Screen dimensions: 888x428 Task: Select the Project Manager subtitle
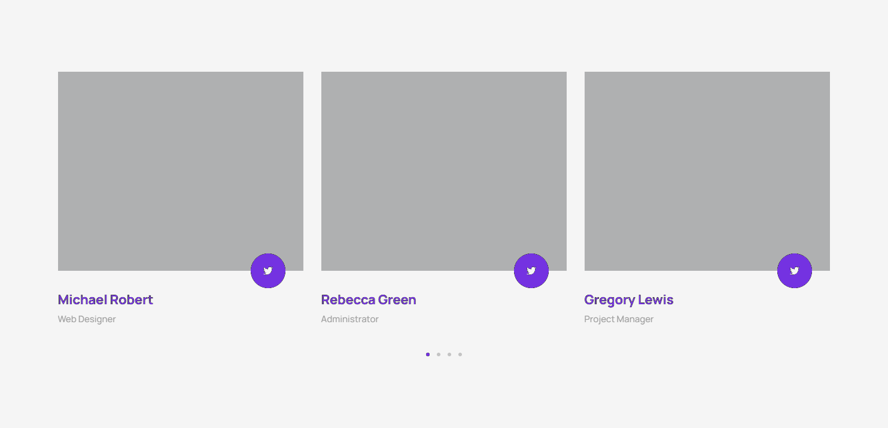pos(619,319)
